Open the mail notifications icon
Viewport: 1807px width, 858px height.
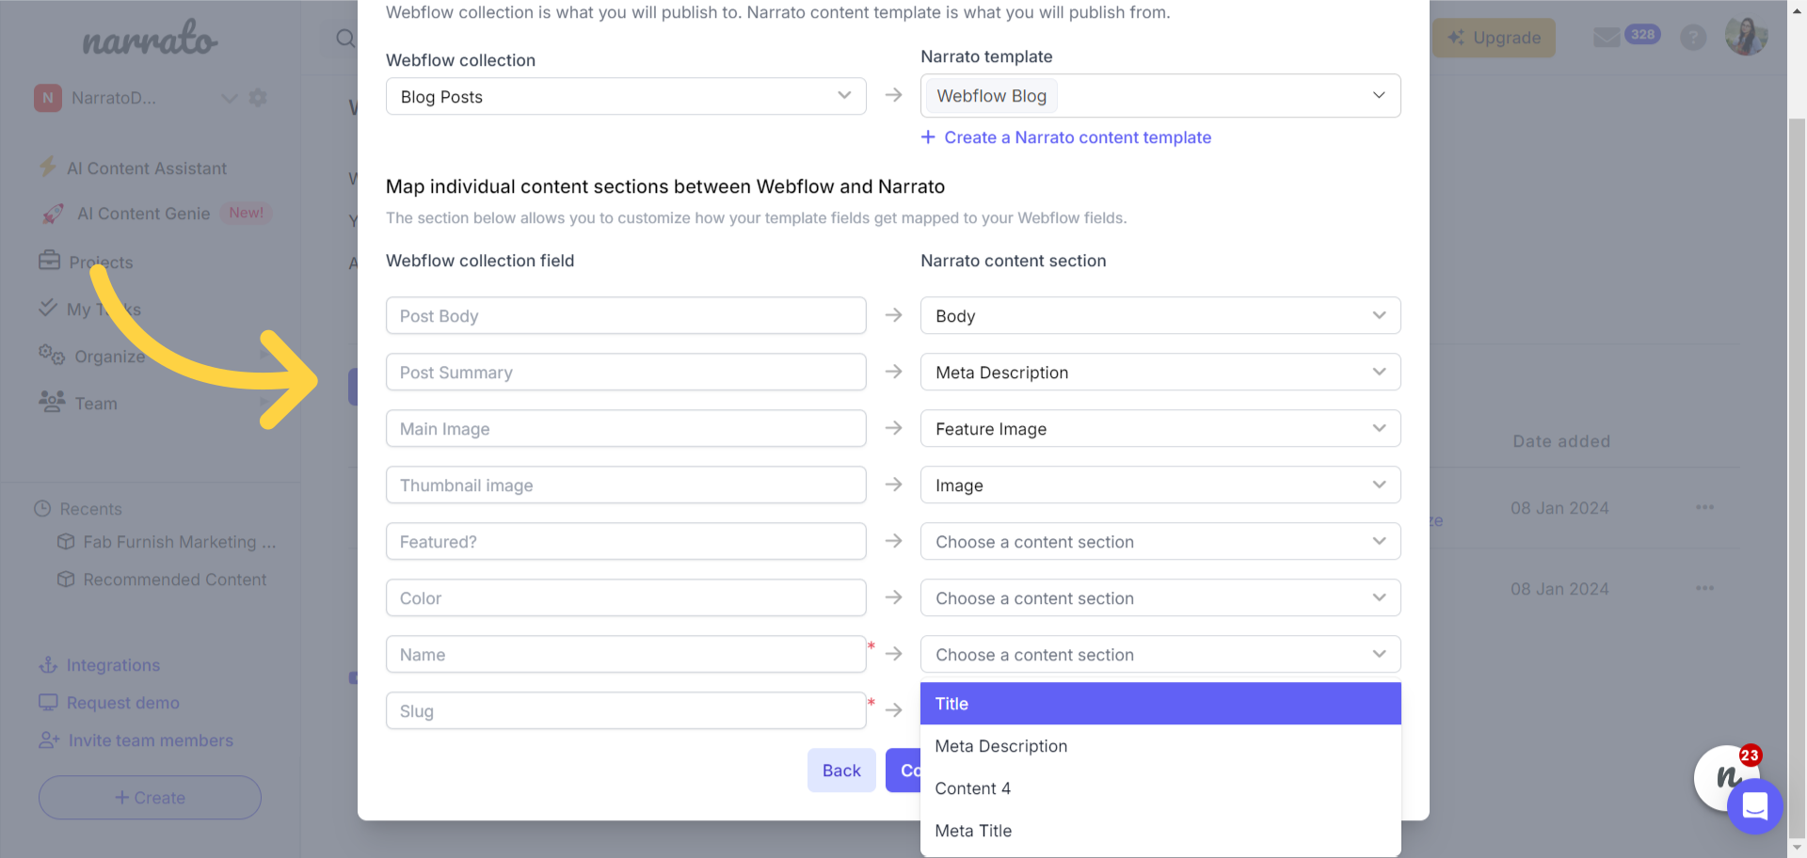pos(1607,38)
